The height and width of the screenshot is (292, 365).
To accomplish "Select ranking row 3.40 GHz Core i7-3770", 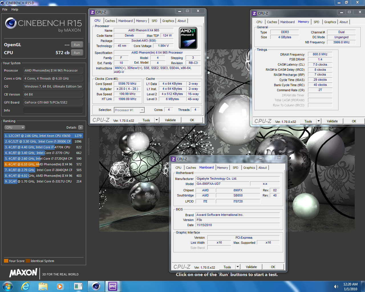I will coord(43,153).
